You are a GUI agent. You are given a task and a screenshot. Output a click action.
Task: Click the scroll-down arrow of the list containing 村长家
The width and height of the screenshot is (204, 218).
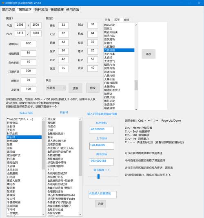point(80,214)
